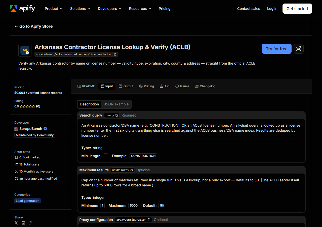Copy the proxyConfiguration field key
The image size is (322, 227).
[x=149, y=220]
